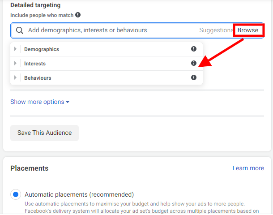Open the Learn more link for Placements
273x215 pixels.
(248, 168)
